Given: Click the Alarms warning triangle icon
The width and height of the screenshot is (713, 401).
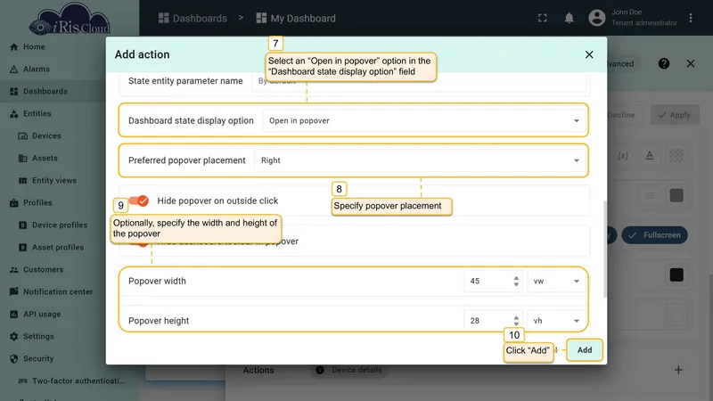Looking at the screenshot, I should click(13, 70).
